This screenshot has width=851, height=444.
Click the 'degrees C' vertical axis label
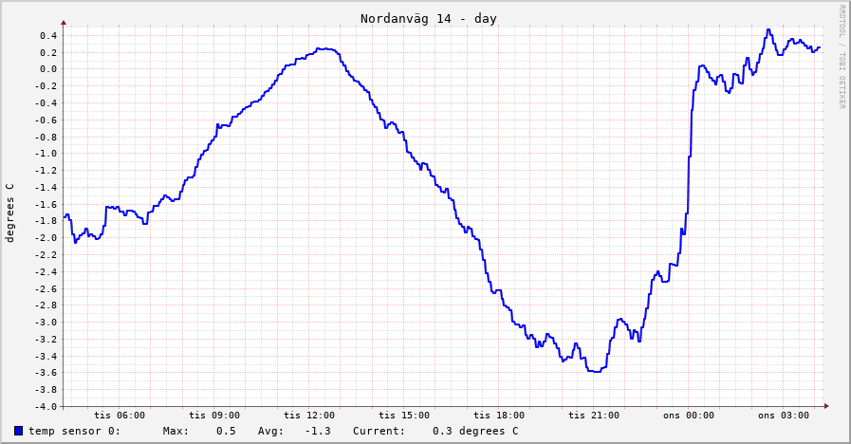point(10,213)
